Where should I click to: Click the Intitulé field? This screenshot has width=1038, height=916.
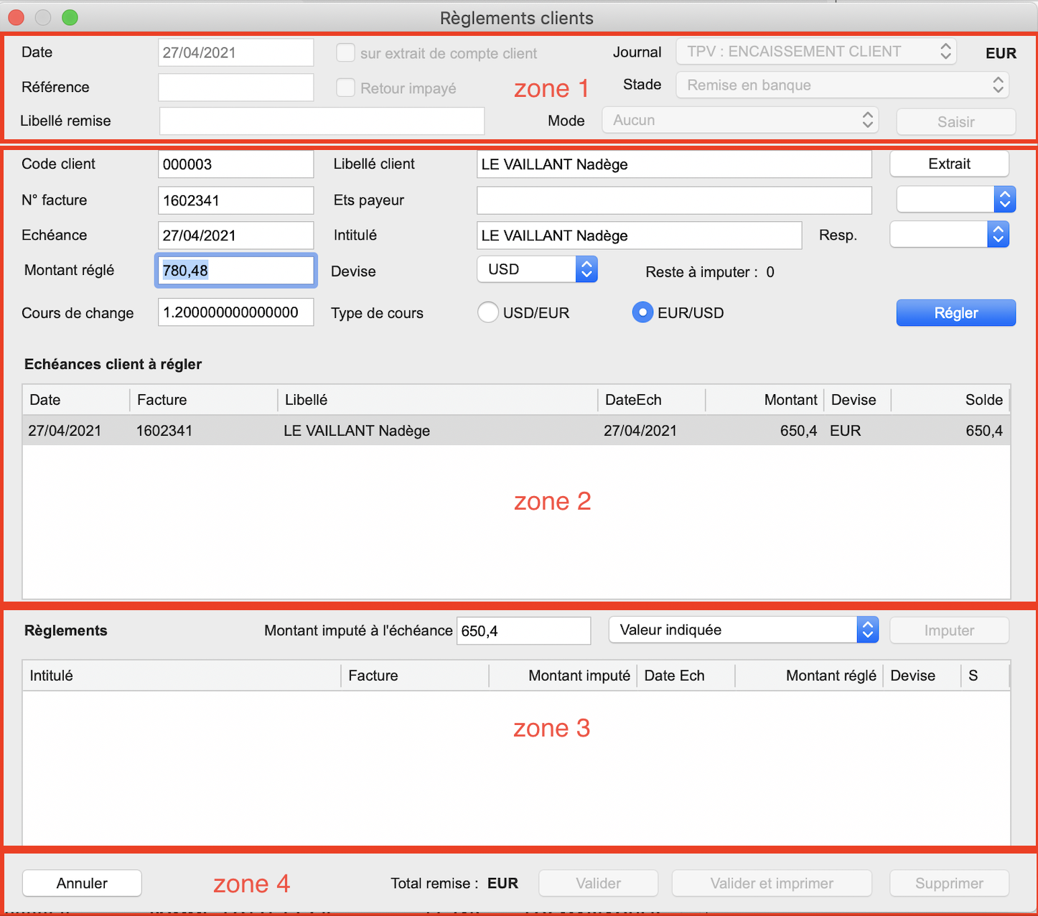pos(639,235)
